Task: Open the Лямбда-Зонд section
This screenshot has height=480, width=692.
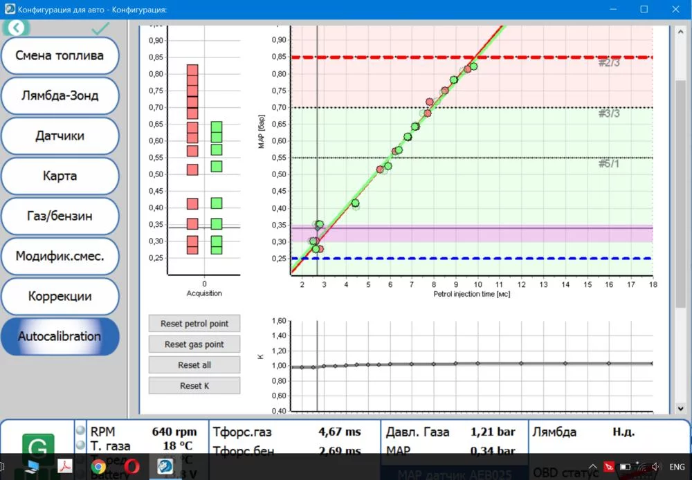Action: [60, 96]
